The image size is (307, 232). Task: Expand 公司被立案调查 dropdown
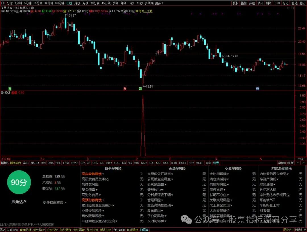pos(160,179)
